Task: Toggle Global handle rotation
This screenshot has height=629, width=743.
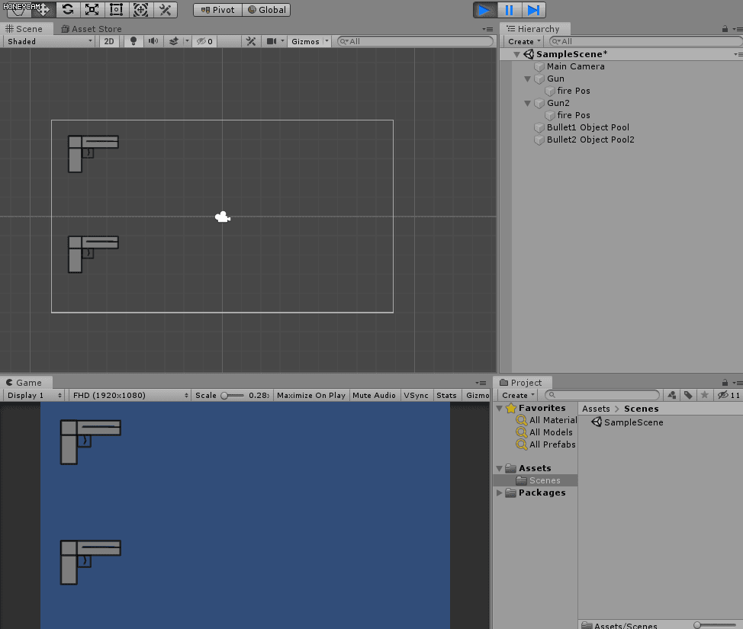Action: pyautogui.click(x=267, y=10)
